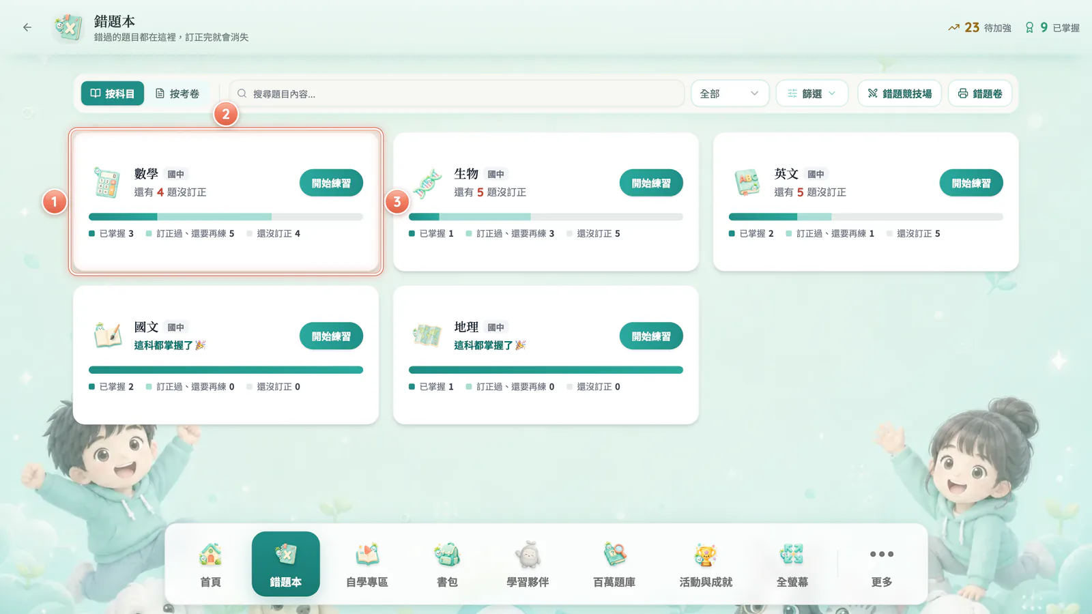Start practice for 生物

point(651,183)
